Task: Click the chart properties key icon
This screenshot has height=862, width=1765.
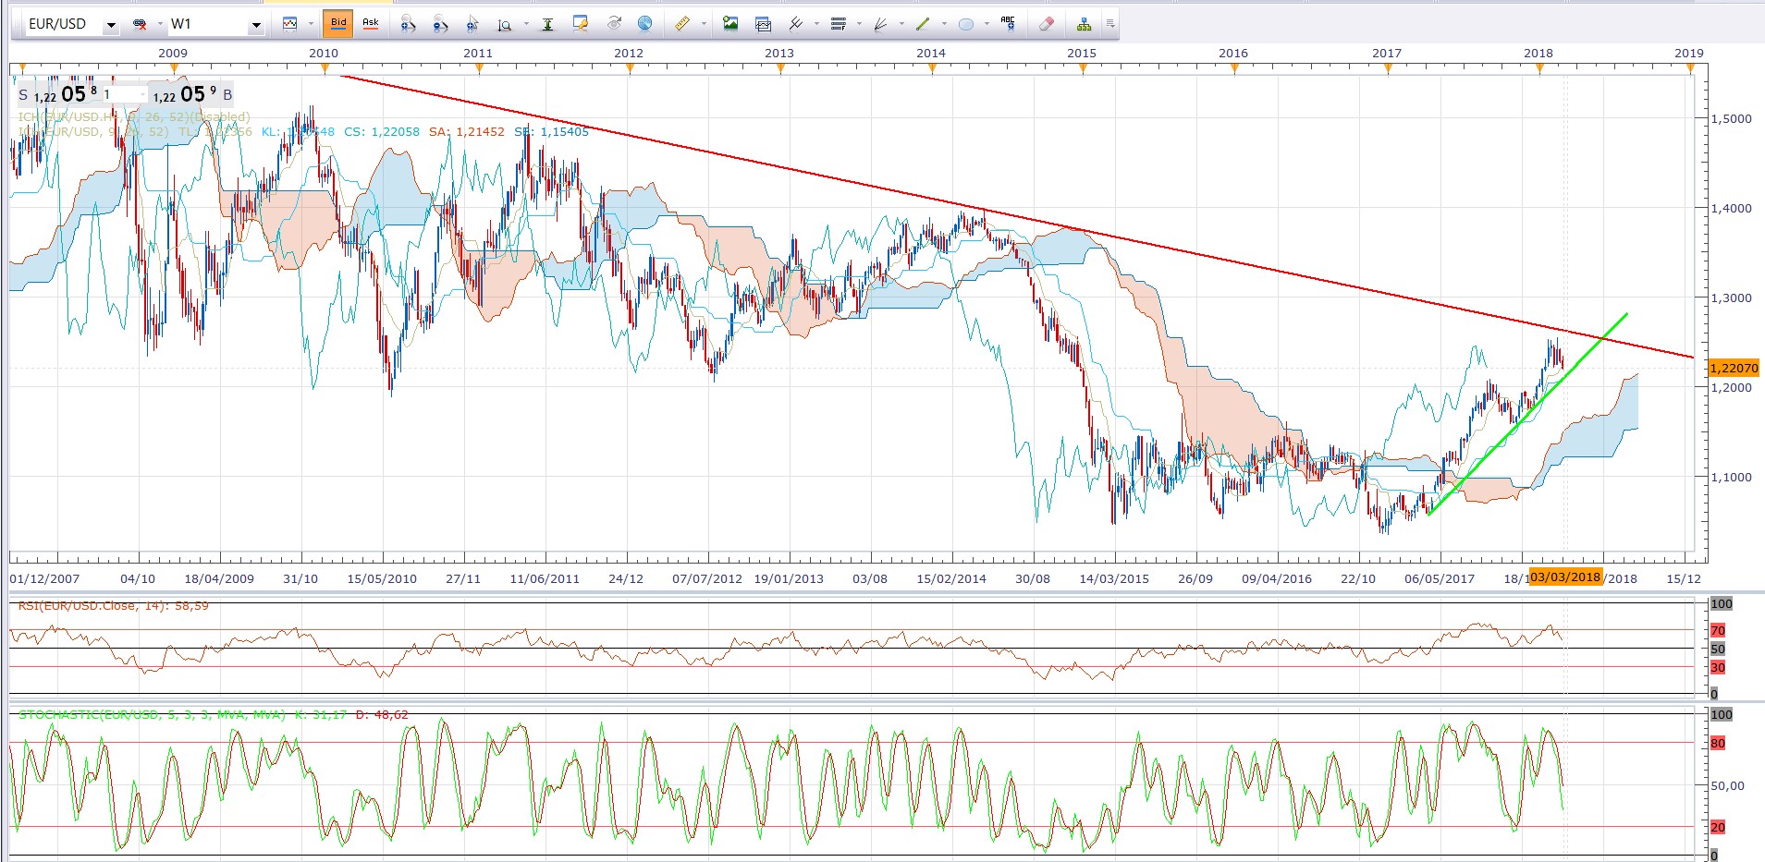Action: (x=581, y=24)
